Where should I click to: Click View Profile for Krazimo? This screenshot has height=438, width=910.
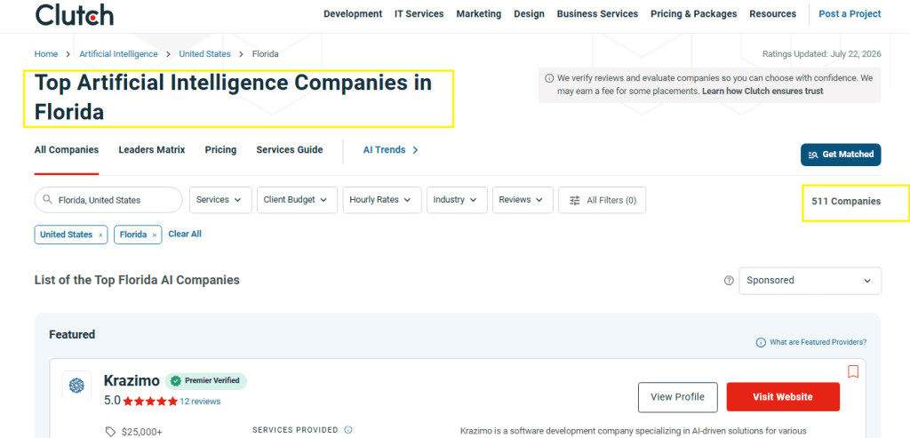pyautogui.click(x=678, y=397)
